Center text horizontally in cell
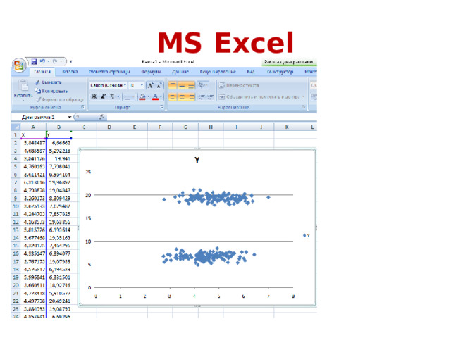 pos(182,97)
